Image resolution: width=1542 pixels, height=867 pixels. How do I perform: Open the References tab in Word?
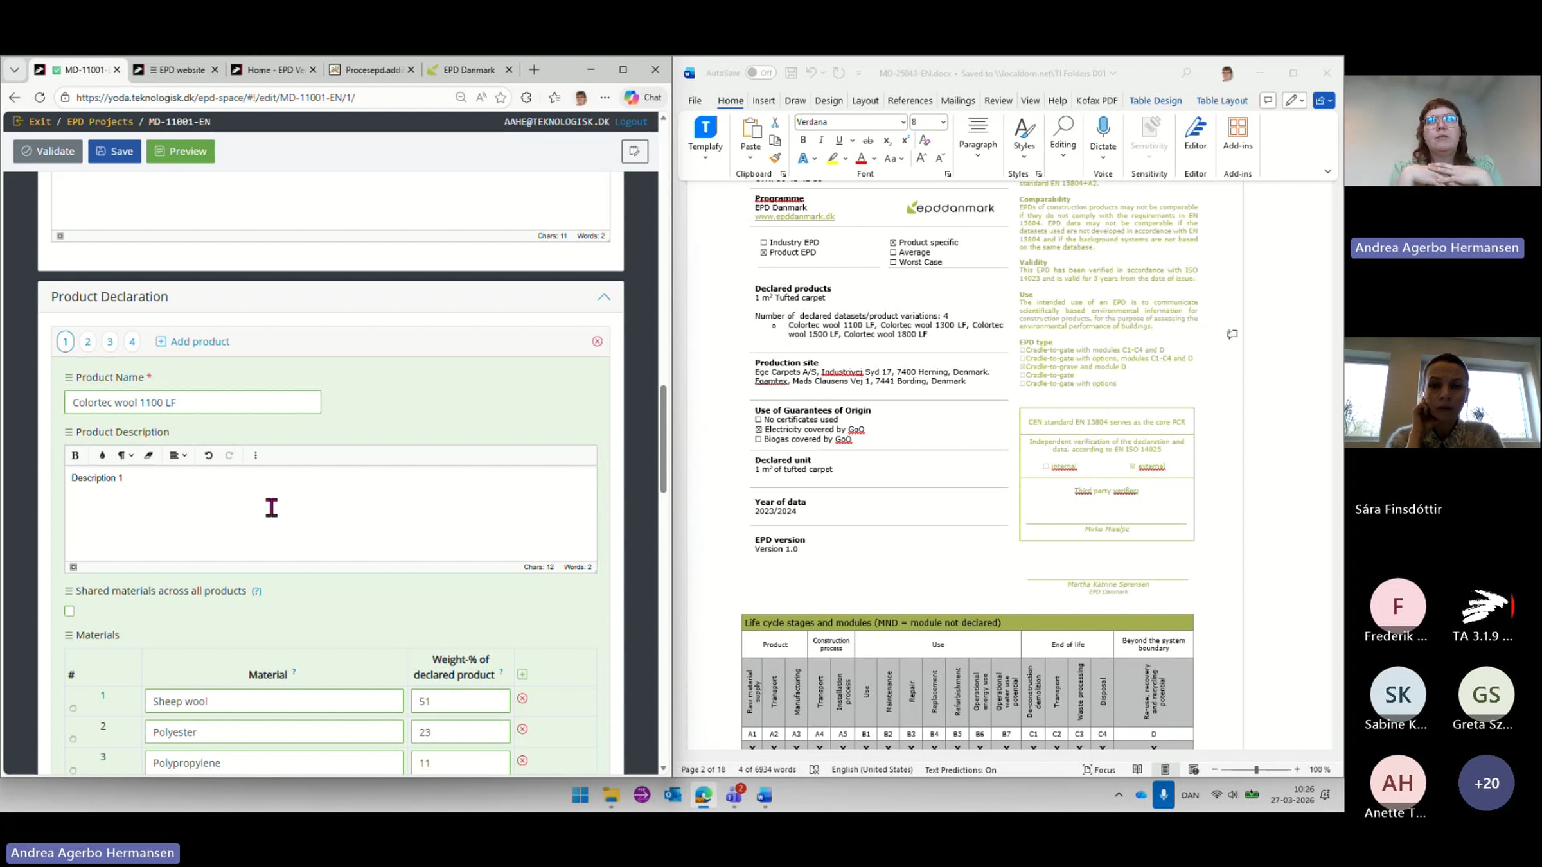click(x=910, y=101)
